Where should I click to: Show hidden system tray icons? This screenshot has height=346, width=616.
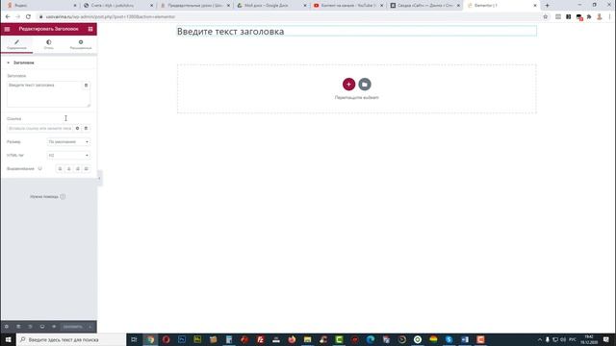coord(540,339)
